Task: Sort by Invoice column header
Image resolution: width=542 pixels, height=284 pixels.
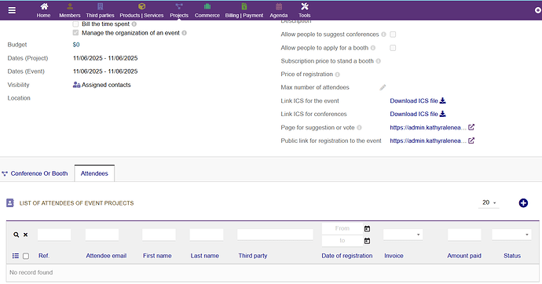Action: tap(394, 256)
